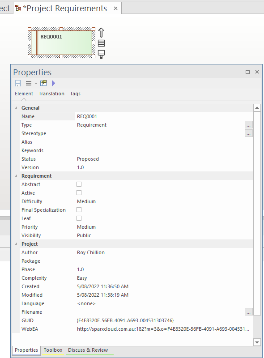Click the ellipsis button for Filename
Image resolution: width=264 pixels, height=358 pixels.
[x=248, y=312]
